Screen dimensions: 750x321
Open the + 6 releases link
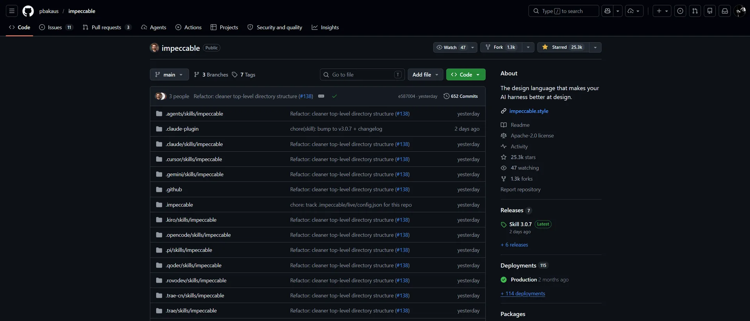(514, 245)
